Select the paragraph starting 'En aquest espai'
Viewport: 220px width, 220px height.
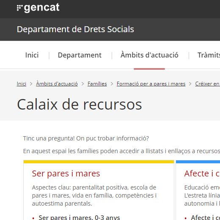(x=121, y=151)
